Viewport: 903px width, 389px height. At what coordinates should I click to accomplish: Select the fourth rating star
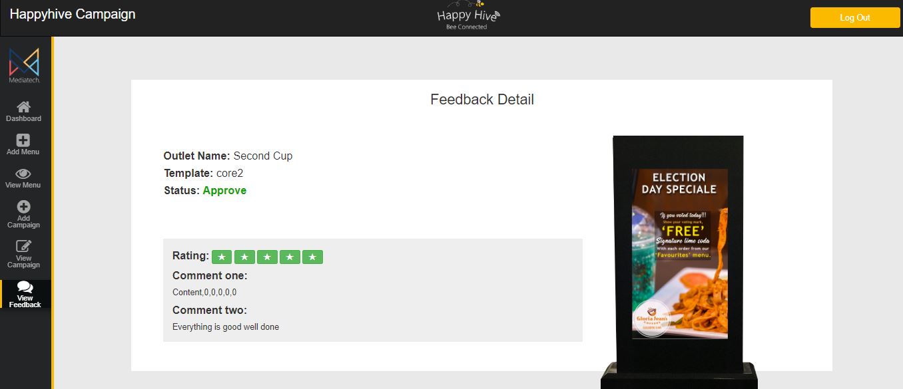click(290, 257)
